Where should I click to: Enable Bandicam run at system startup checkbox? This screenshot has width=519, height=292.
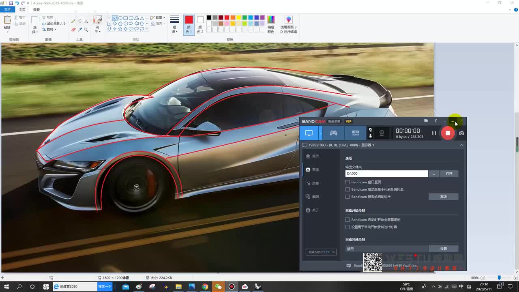(x=347, y=197)
